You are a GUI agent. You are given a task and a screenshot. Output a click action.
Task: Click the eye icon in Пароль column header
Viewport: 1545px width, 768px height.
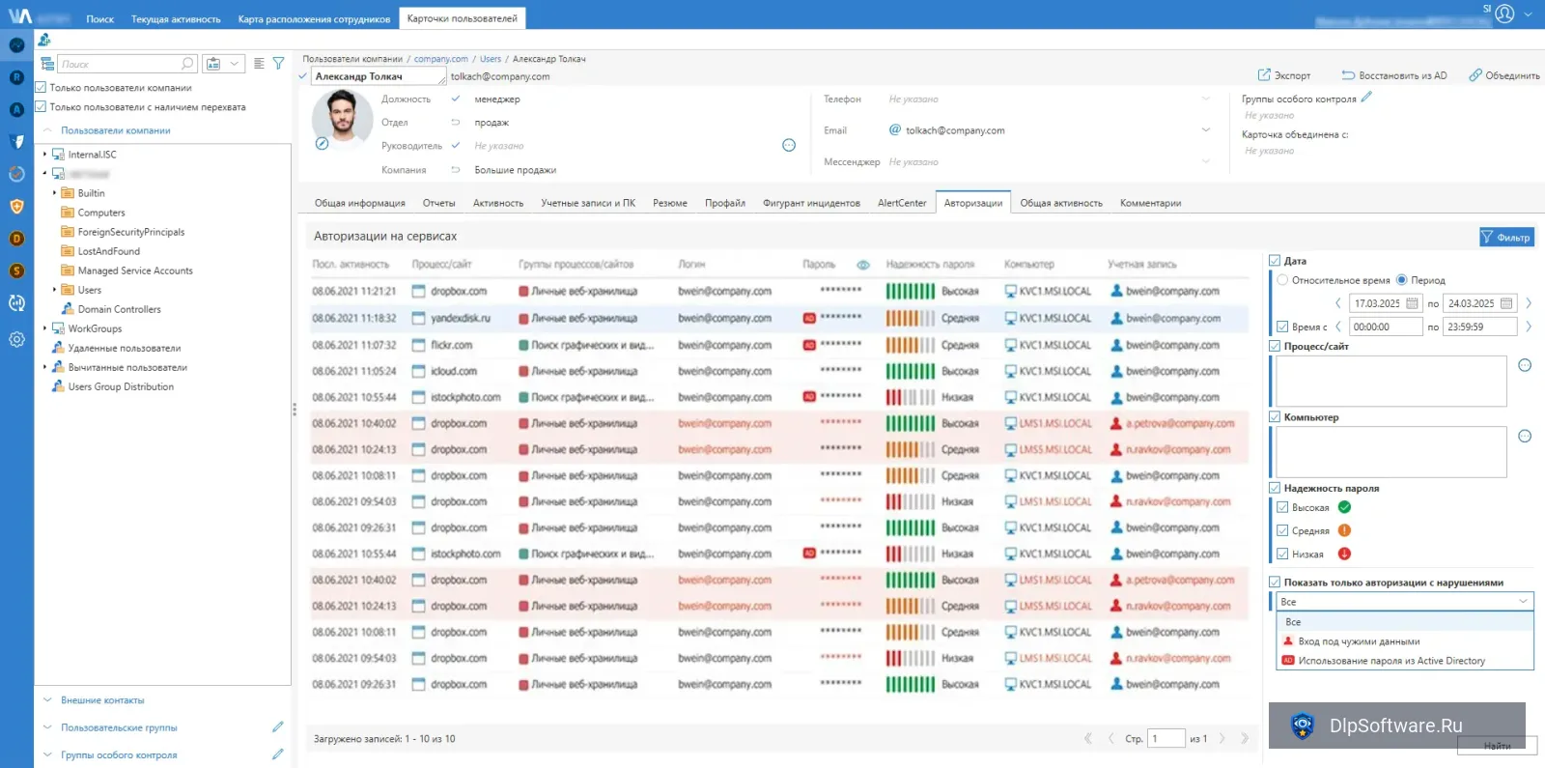[x=863, y=265]
